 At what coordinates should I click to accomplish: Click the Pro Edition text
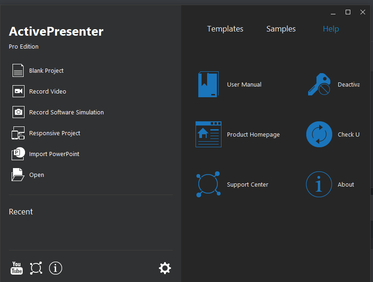pyautogui.click(x=24, y=47)
